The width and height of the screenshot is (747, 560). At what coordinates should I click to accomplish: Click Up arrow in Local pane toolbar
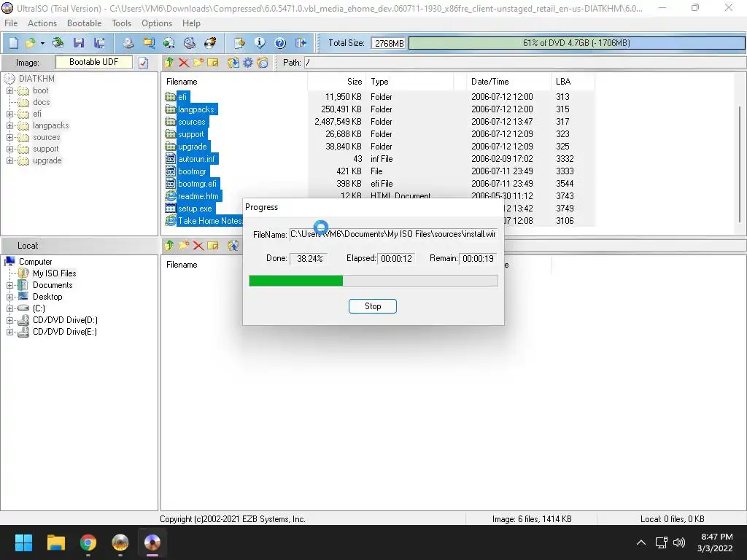click(x=169, y=245)
